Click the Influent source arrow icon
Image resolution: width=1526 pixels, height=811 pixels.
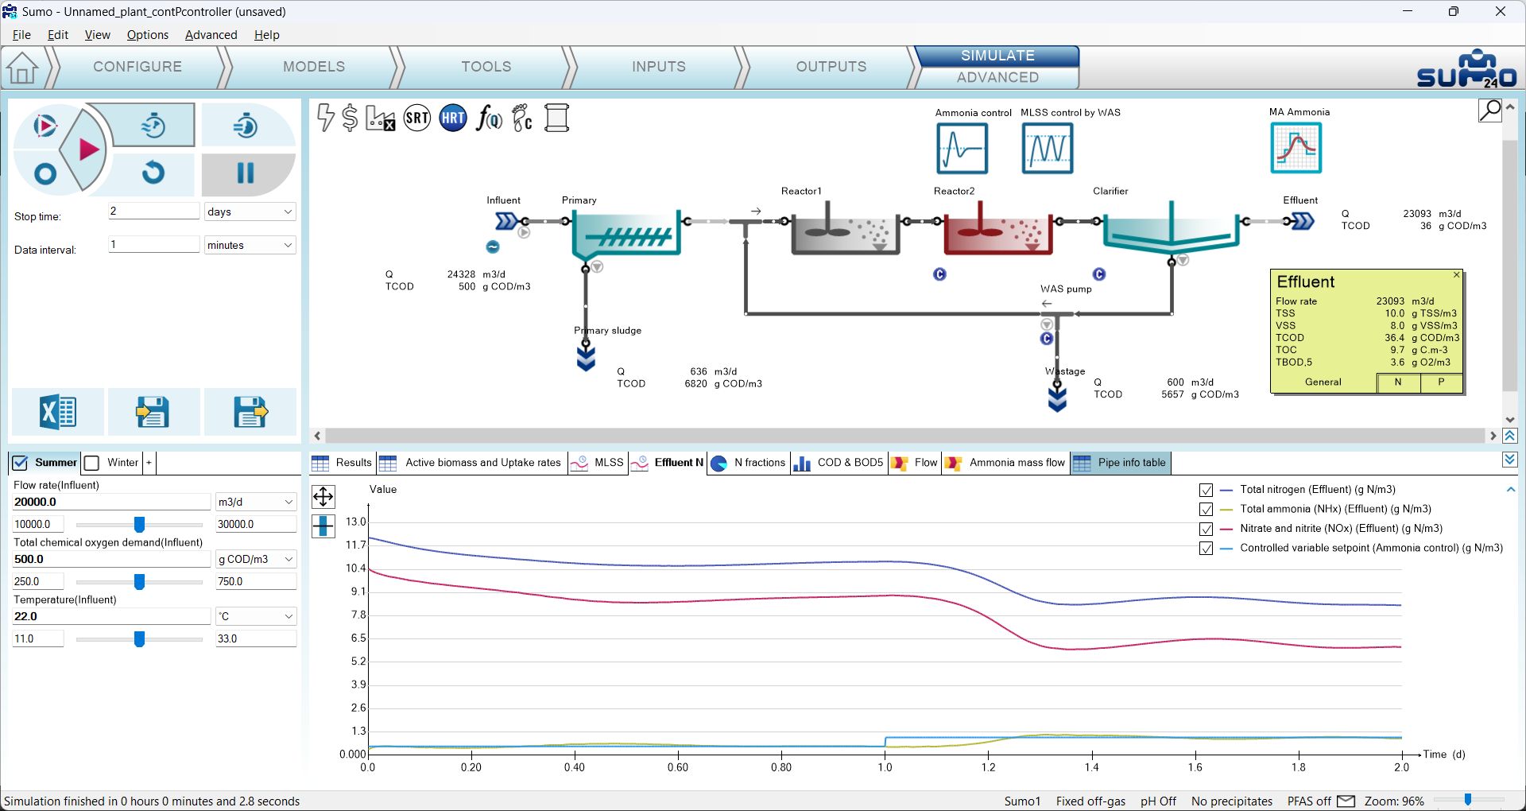(507, 221)
